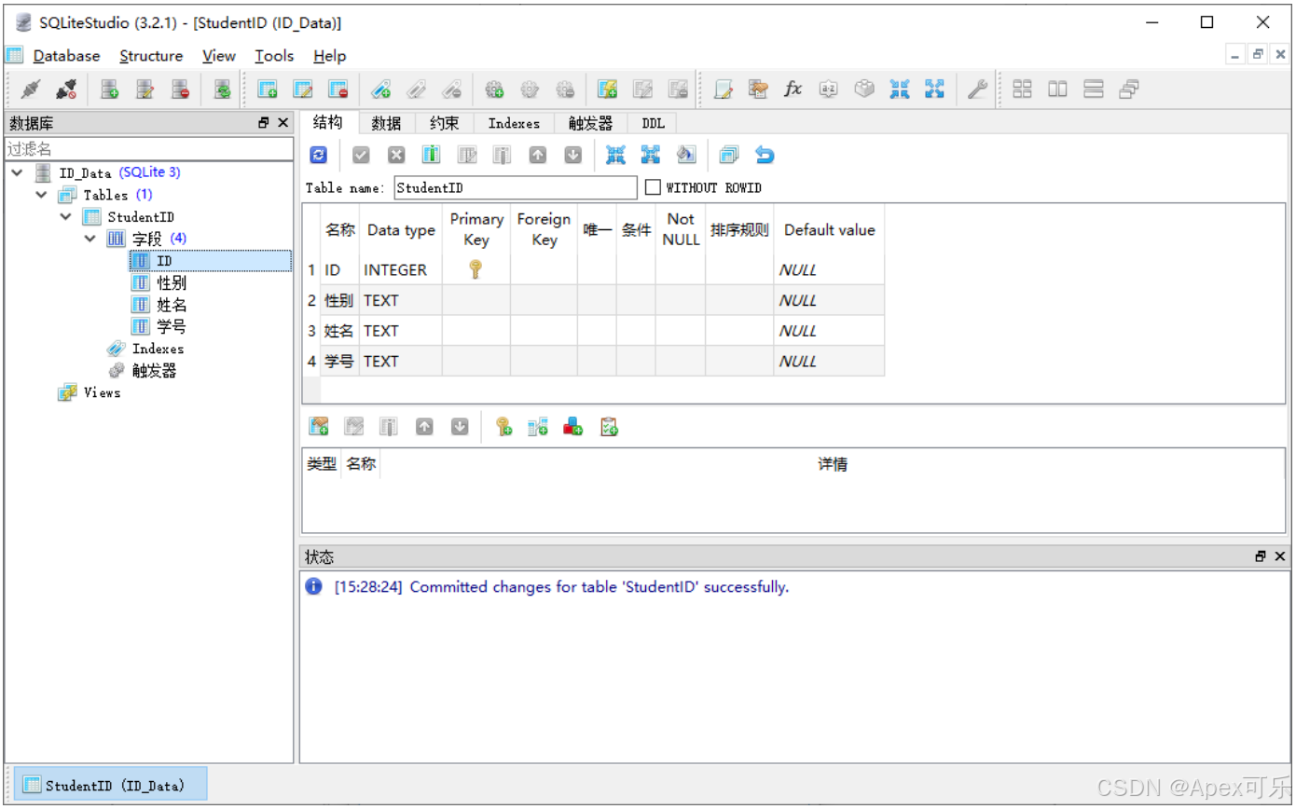This screenshot has height=809, width=1296.
Task: Open the Tools menu
Action: (274, 56)
